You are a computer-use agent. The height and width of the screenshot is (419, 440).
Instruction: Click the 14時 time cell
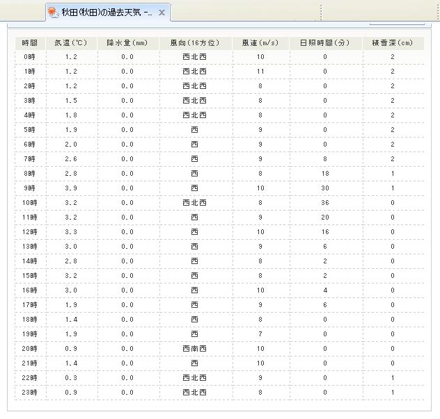click(29, 261)
